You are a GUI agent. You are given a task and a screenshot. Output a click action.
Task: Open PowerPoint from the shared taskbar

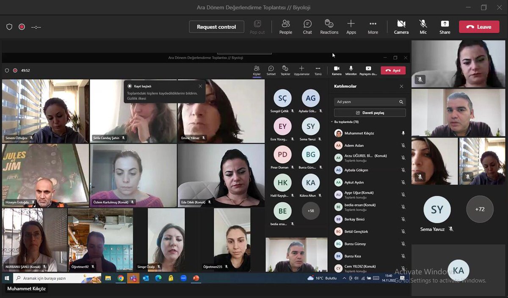click(x=196, y=278)
